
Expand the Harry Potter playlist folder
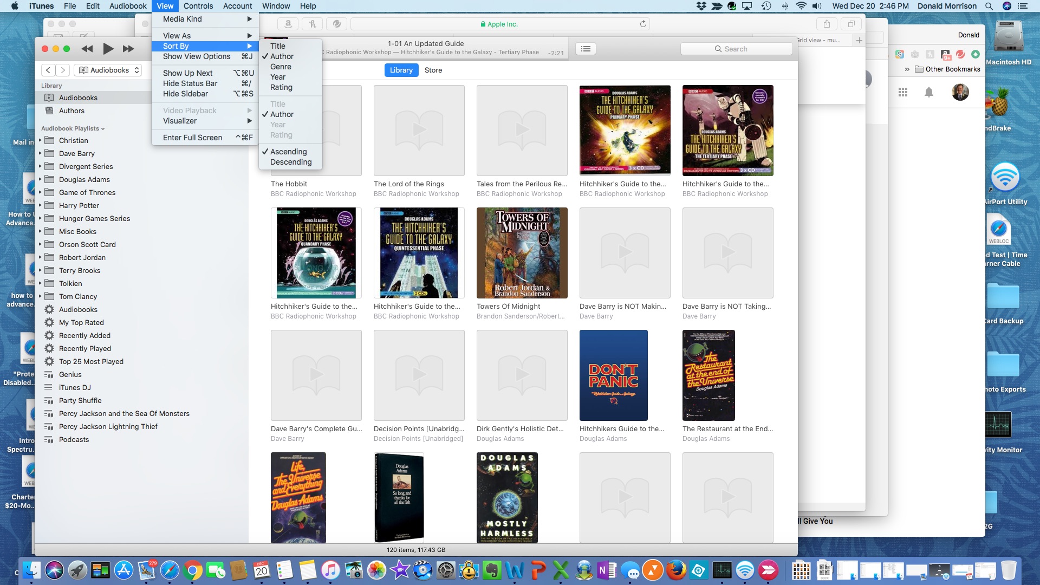tap(40, 205)
